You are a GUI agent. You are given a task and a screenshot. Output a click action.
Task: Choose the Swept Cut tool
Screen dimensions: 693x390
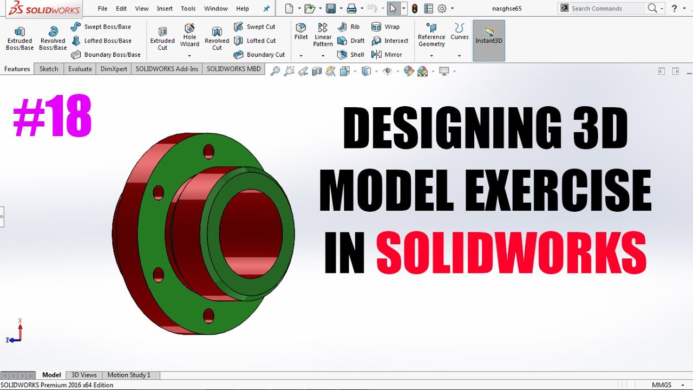254,27
